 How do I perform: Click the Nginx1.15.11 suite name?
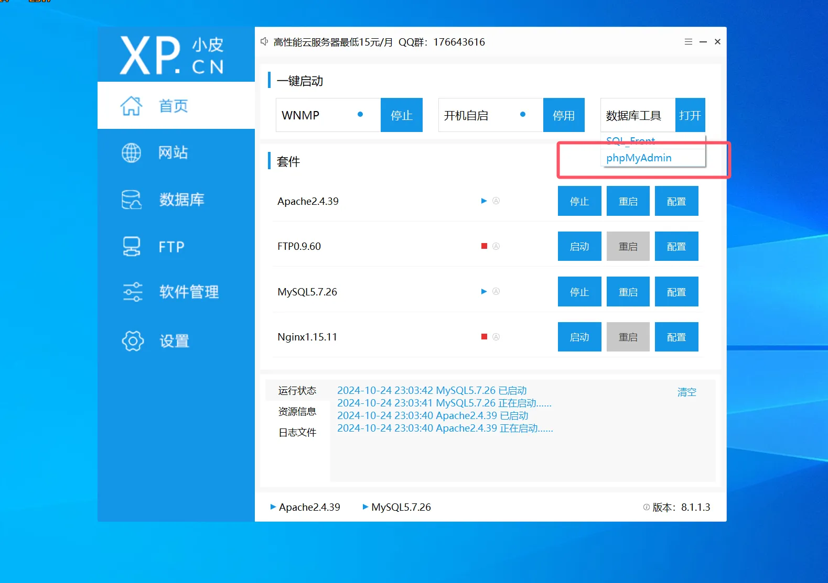pyautogui.click(x=307, y=337)
